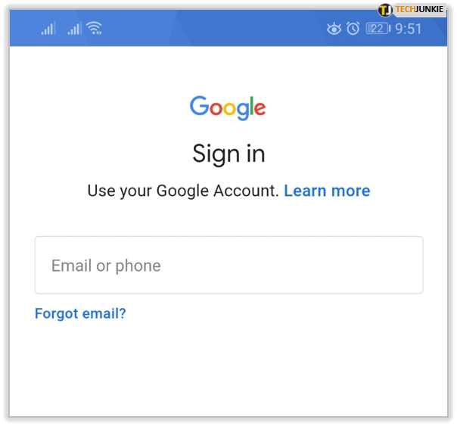Tap the first SIM signal strength icon

click(x=48, y=28)
